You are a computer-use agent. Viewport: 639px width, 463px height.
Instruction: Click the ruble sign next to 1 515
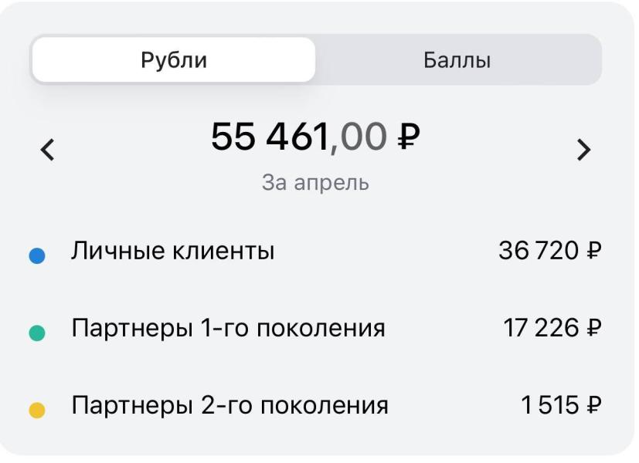(x=593, y=405)
